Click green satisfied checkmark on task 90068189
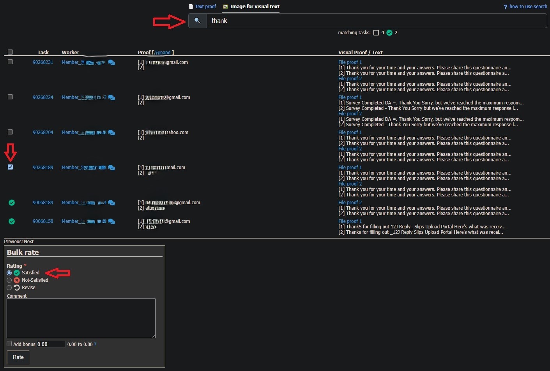This screenshot has height=371, width=550. pos(12,203)
